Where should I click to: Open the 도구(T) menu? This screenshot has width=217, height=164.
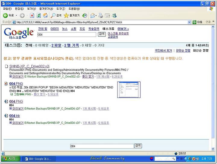[61, 9]
